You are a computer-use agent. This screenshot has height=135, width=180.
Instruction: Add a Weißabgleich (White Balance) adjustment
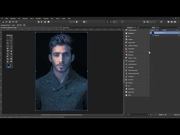[137, 33]
